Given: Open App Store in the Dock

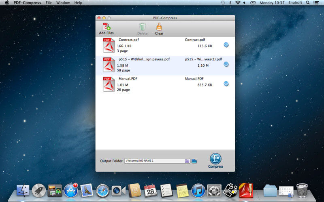Looking at the screenshot, I should coord(71,190).
